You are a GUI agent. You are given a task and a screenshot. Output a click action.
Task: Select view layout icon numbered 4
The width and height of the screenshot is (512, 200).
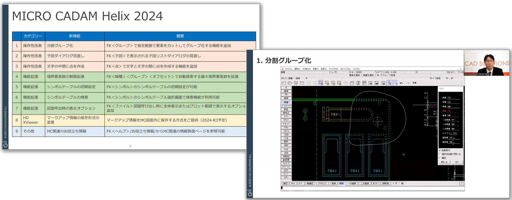[x=339, y=83]
